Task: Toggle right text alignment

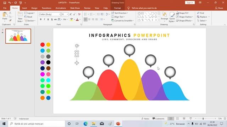Action: pos(93,19)
